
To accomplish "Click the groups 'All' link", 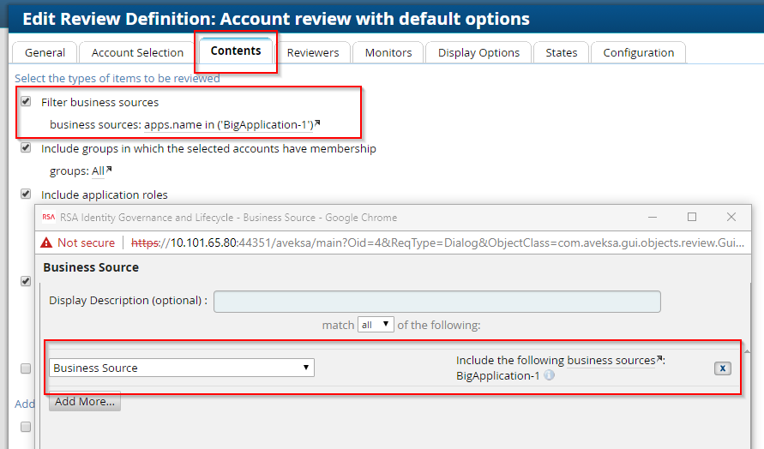I will click(x=98, y=171).
